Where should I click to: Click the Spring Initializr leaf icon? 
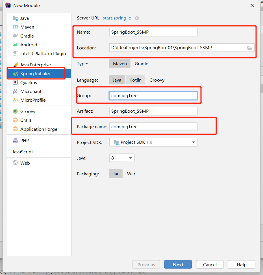15,74
